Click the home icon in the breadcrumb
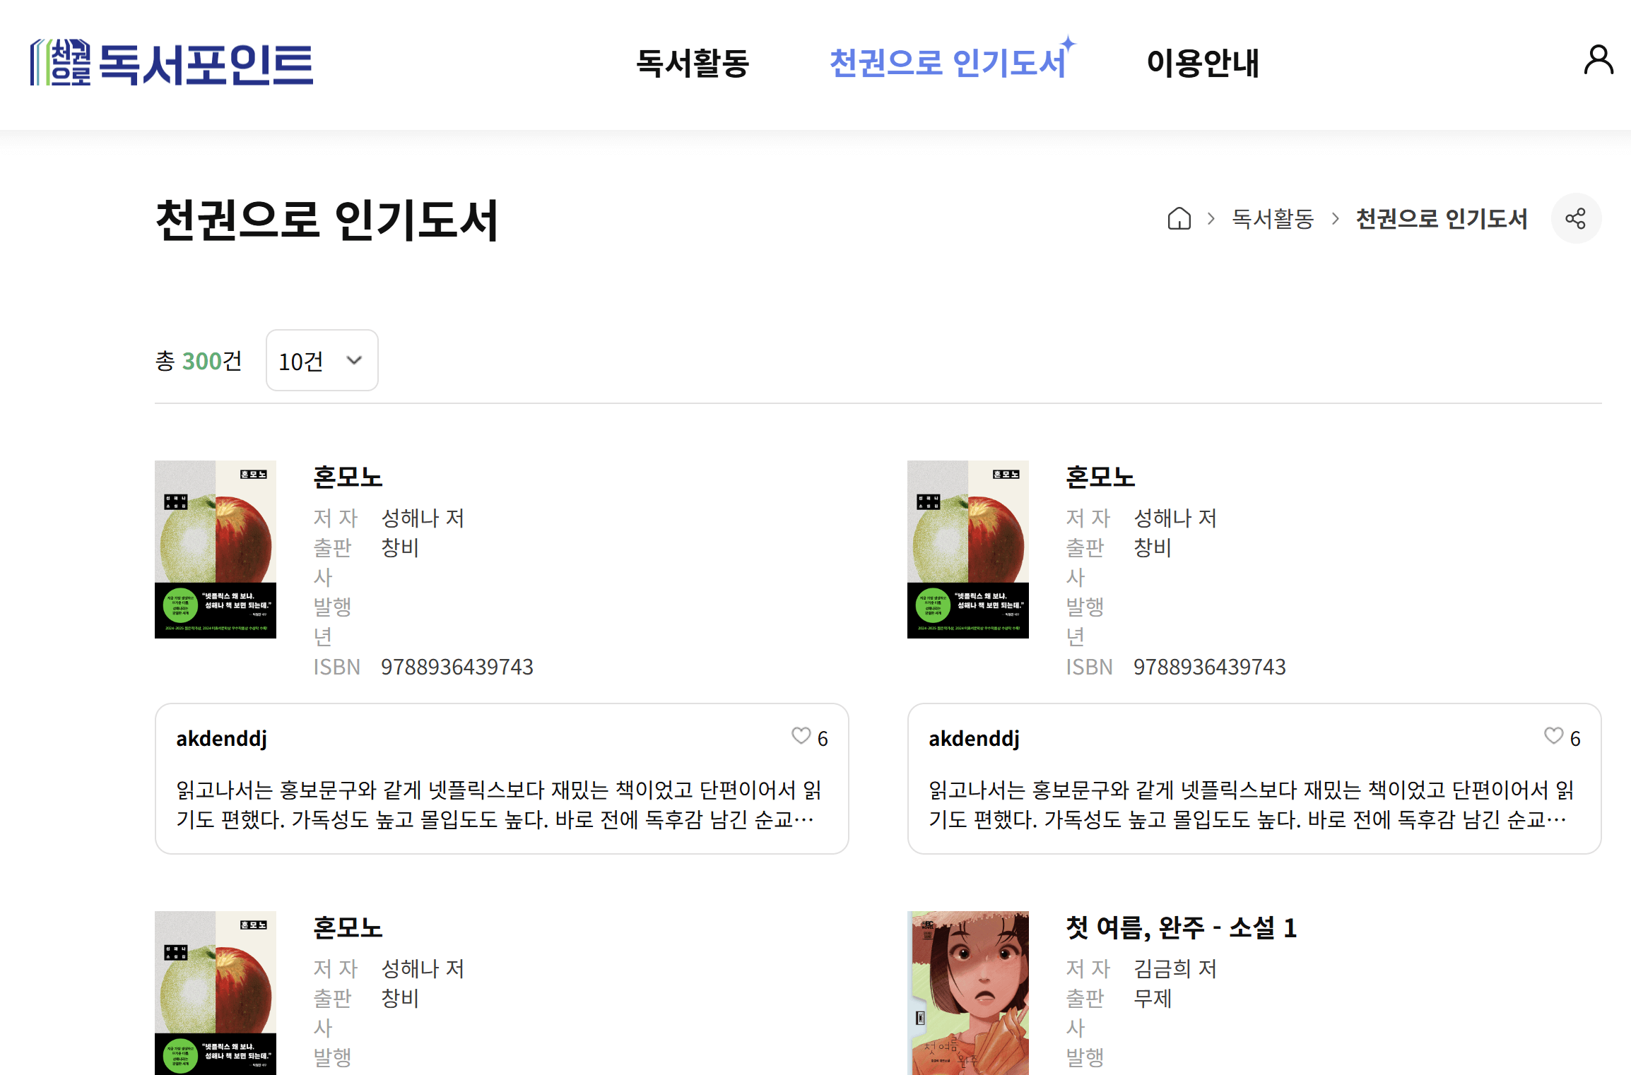Image resolution: width=1631 pixels, height=1075 pixels. pos(1179,220)
